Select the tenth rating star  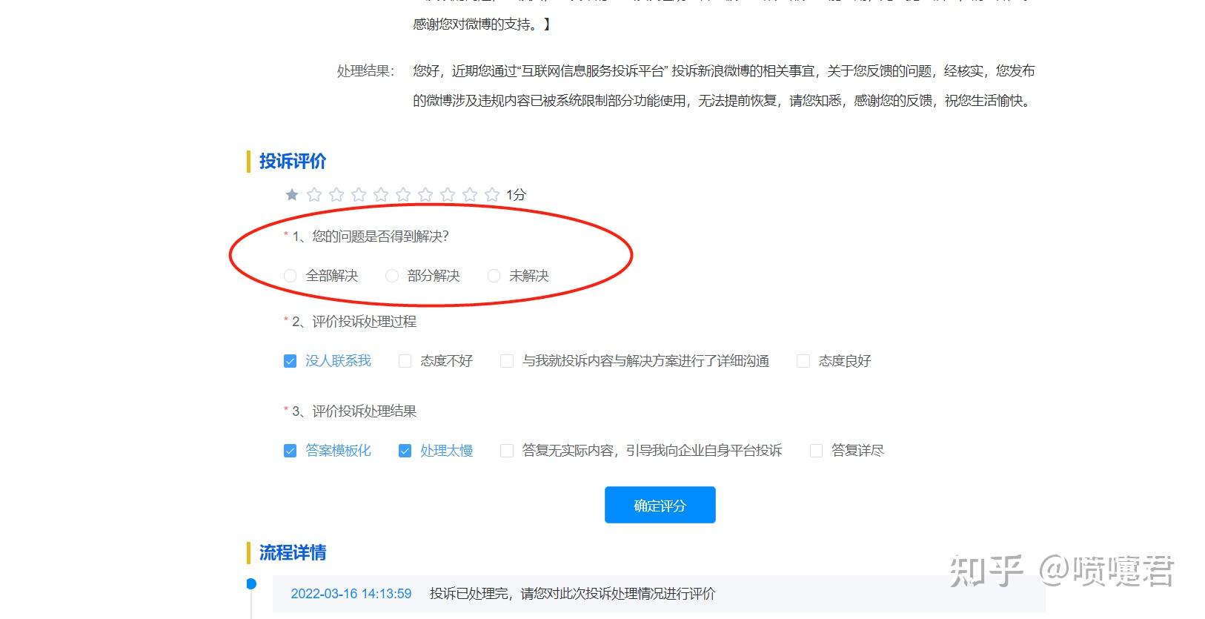coord(492,195)
